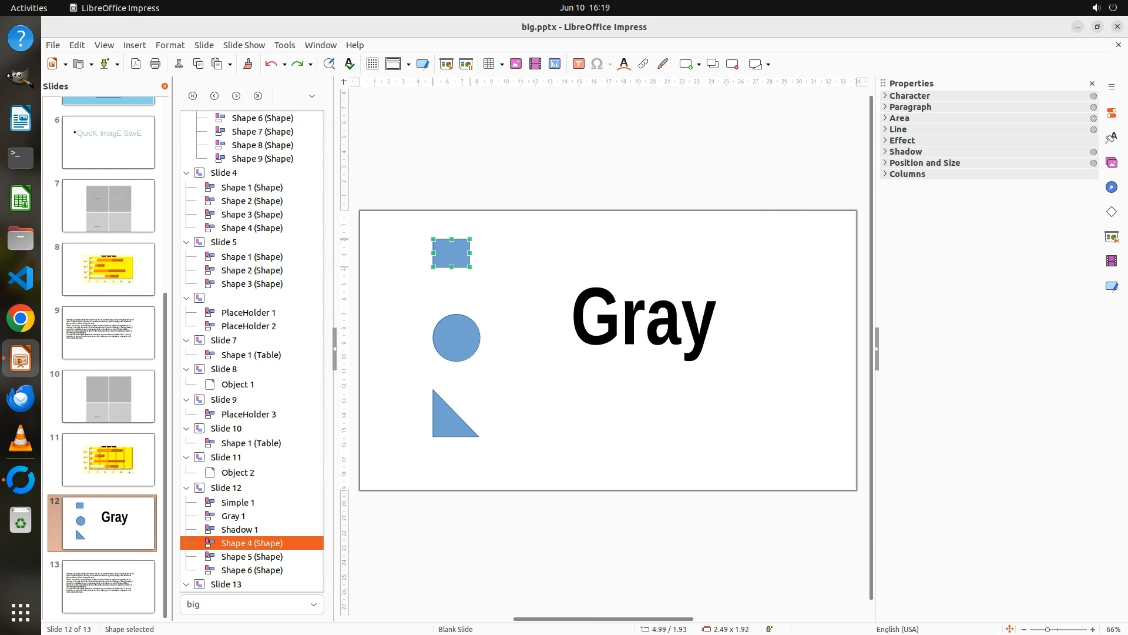Click the Next Slide navigator button
This screenshot has width=1128, height=635.
(x=236, y=96)
